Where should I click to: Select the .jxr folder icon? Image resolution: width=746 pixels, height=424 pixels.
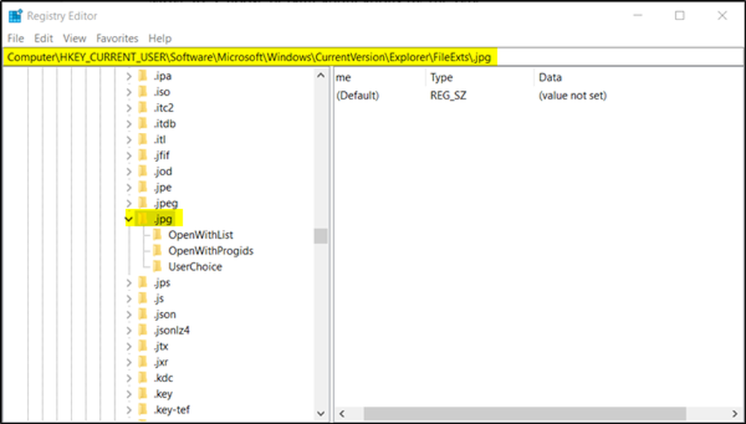coord(142,361)
